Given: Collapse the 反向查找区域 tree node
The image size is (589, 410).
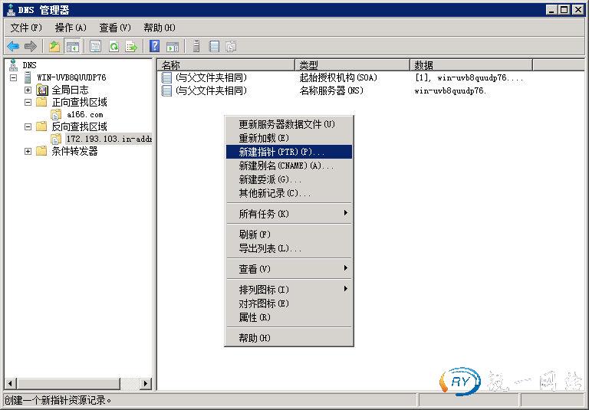Looking at the screenshot, I should point(28,126).
